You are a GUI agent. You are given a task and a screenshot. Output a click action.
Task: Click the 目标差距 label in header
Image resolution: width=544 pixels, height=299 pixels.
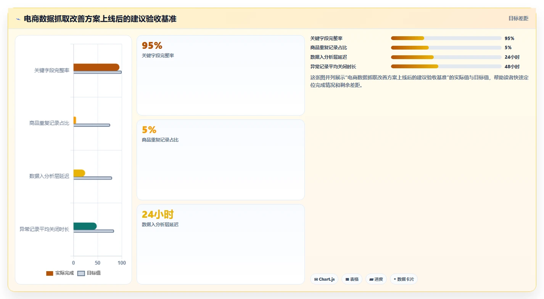click(x=518, y=18)
